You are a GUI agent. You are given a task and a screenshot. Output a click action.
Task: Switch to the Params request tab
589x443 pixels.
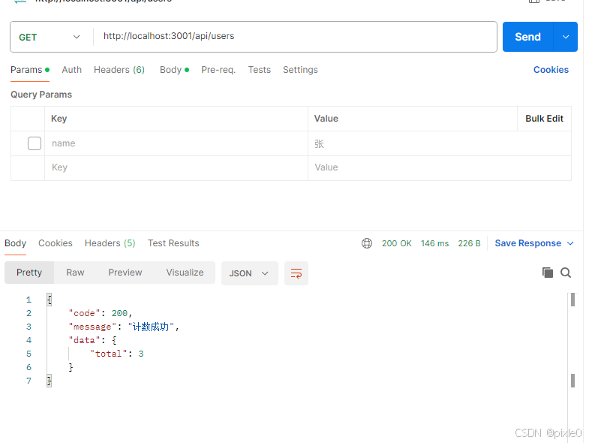[x=30, y=70]
